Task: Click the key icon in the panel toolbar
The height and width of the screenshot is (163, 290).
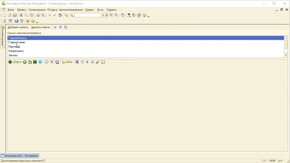Action: click(x=98, y=62)
